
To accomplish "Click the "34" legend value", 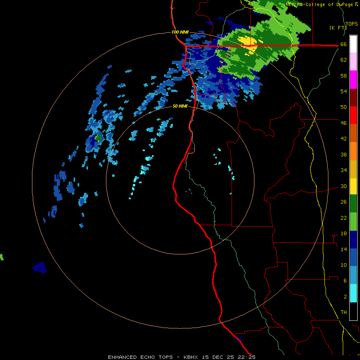I will 344,170.
